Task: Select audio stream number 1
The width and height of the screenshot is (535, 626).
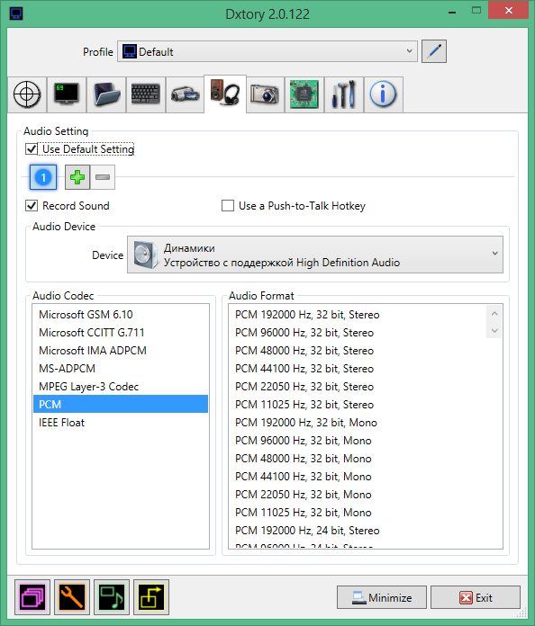Action: [43, 177]
